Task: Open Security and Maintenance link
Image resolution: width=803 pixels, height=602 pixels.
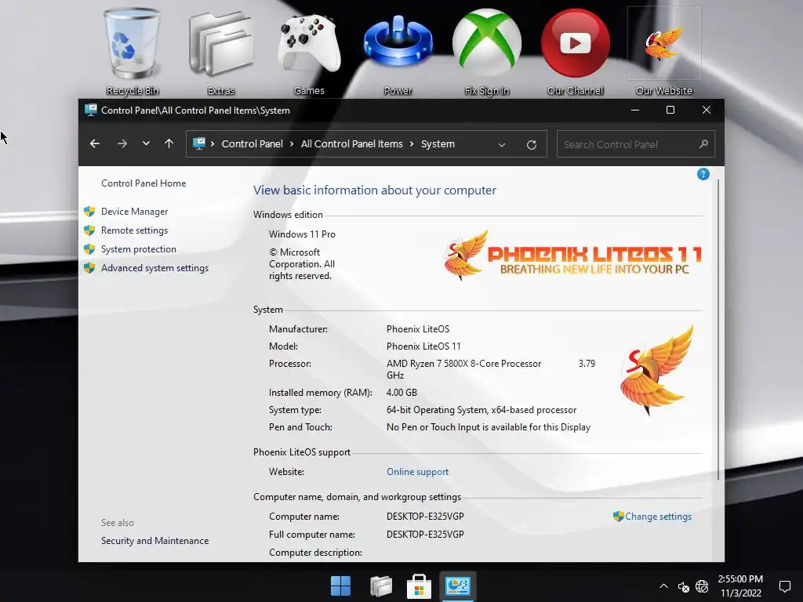Action: click(154, 541)
